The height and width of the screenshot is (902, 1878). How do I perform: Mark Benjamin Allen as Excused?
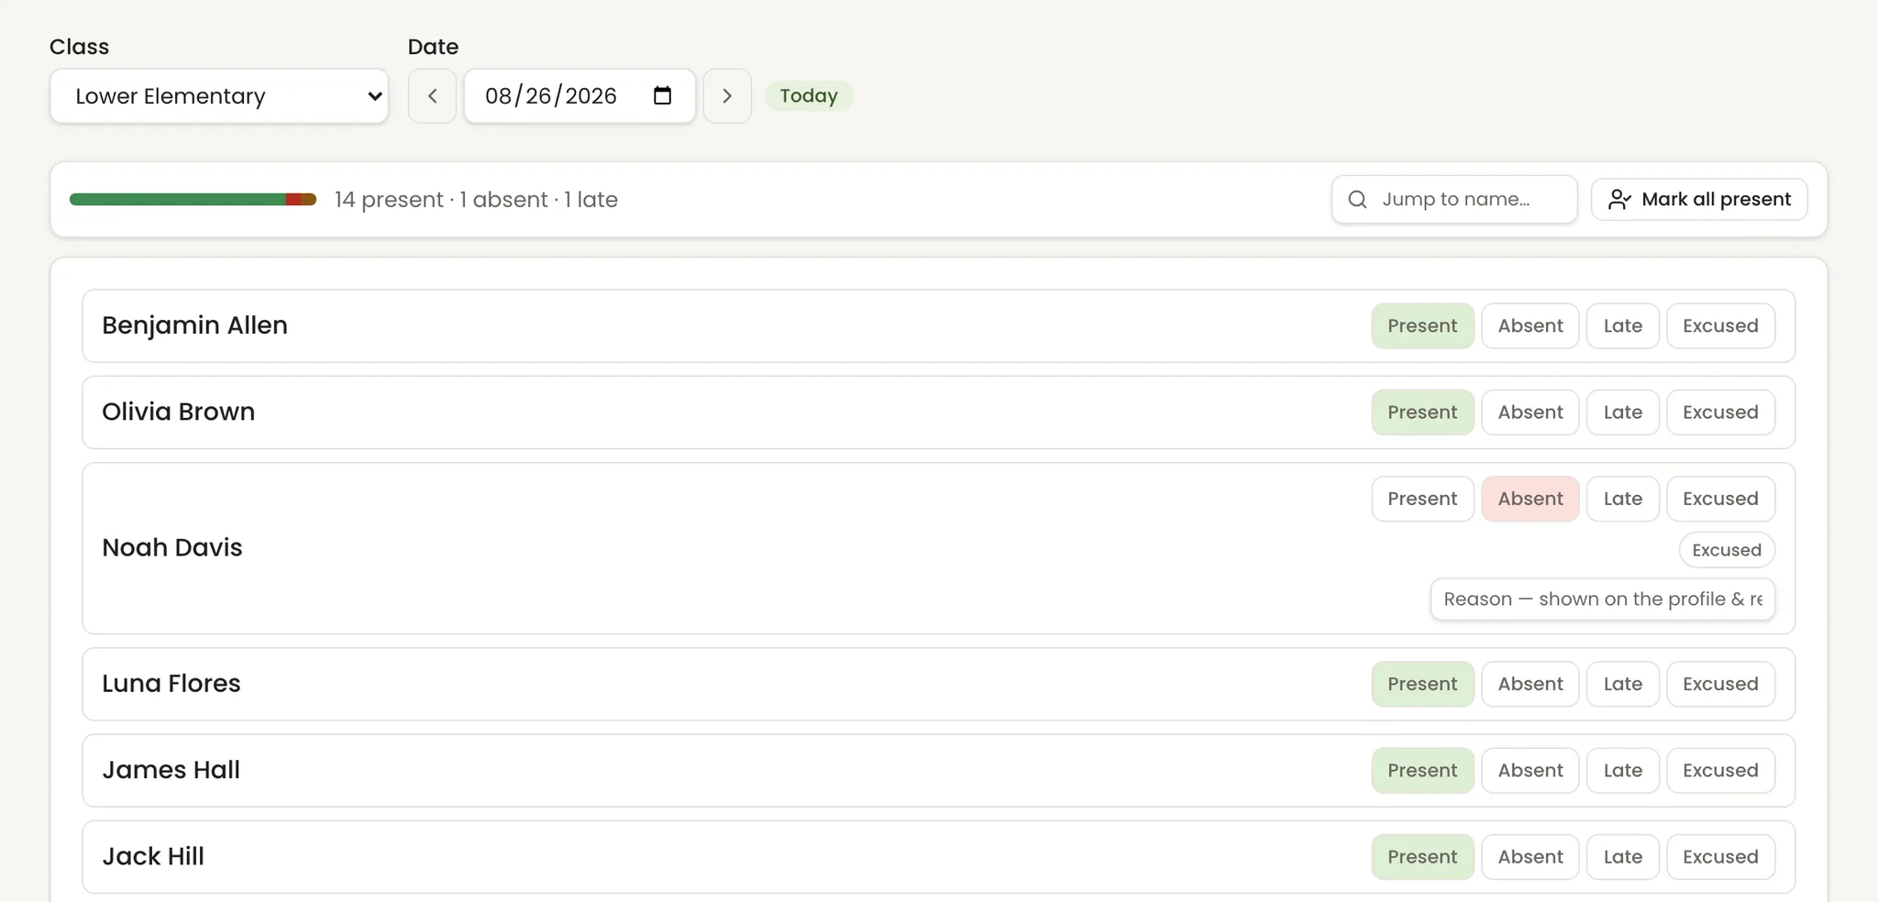point(1720,326)
